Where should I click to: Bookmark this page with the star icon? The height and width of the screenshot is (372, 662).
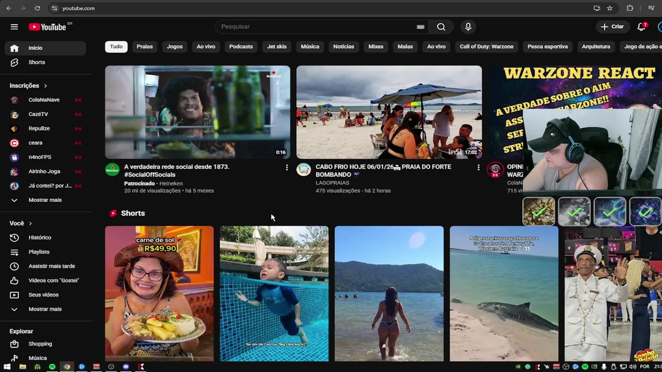[610, 8]
